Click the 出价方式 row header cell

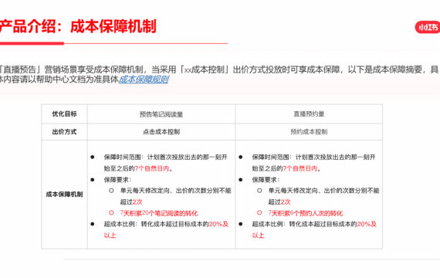[64, 132]
